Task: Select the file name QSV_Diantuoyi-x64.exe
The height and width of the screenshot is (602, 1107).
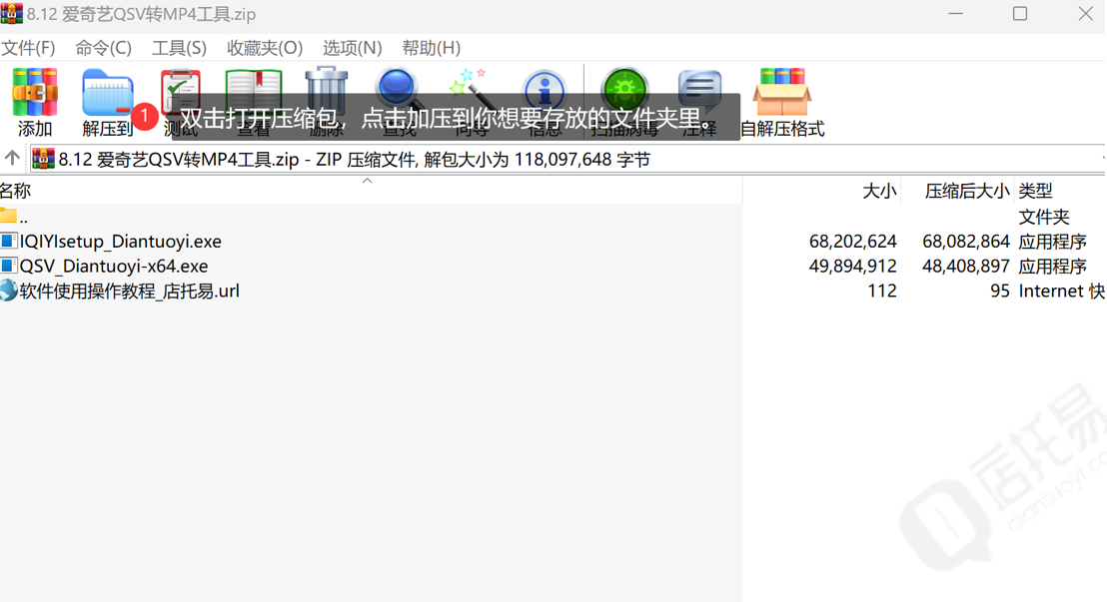Action: [x=114, y=267]
